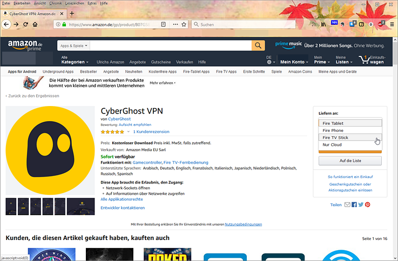Screen dimensions: 398x261
Task: Expand the Mein Prime dropdown
Action: [322, 60]
